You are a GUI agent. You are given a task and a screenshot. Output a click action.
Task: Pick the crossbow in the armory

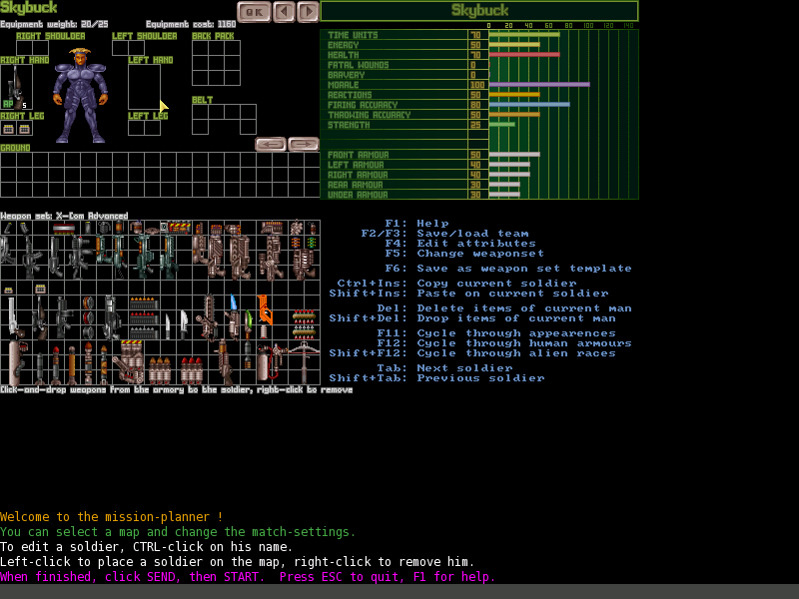pos(305,362)
